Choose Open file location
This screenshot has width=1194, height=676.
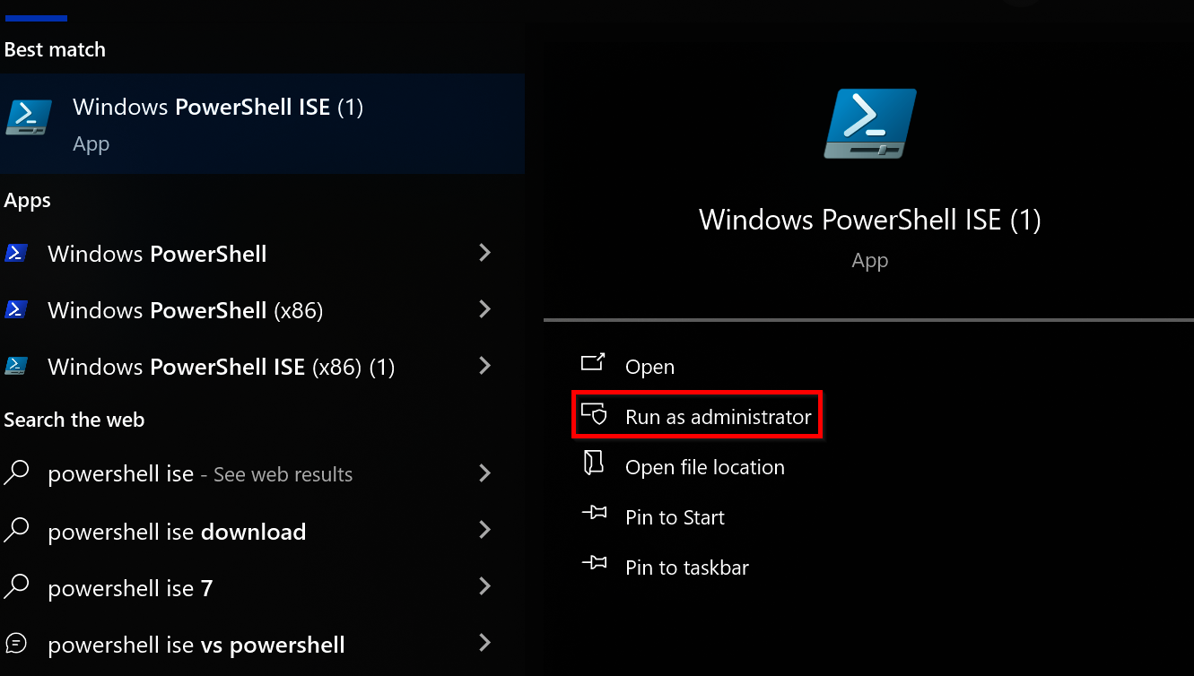pyautogui.click(x=705, y=466)
